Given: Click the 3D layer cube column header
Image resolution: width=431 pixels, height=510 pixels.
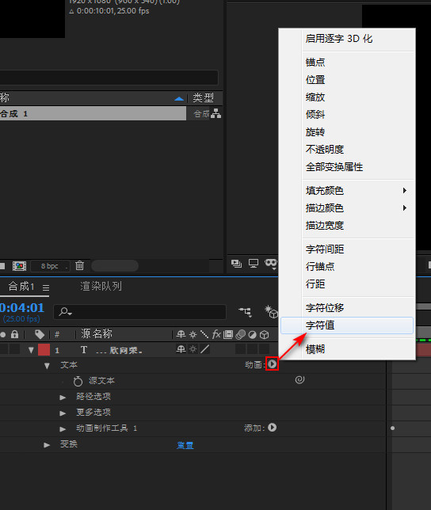Looking at the screenshot, I should (x=264, y=334).
